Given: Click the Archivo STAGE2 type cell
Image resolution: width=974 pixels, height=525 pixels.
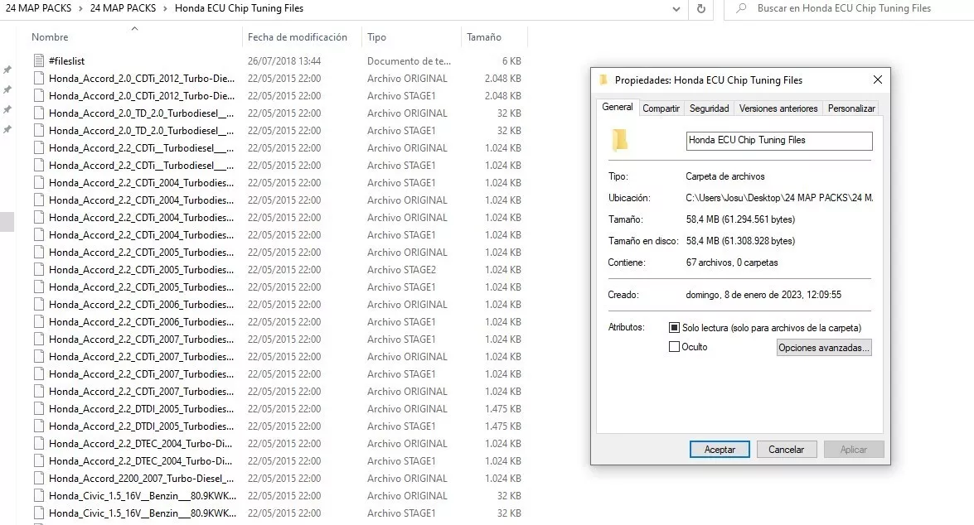Looking at the screenshot, I should point(401,270).
